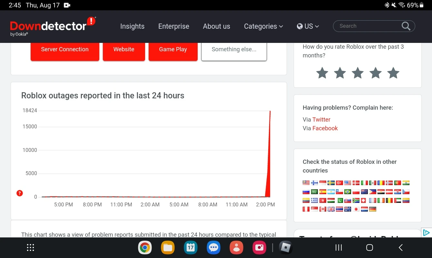Viewport: 432px width, 258px height.
Task: Check Roblox status in Turkey
Action: coord(339,183)
